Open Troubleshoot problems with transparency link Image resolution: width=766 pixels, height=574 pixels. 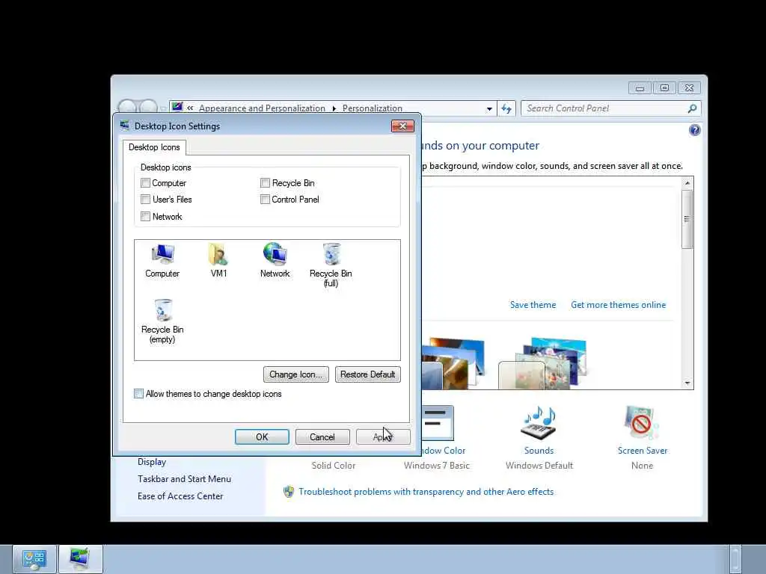point(426,492)
